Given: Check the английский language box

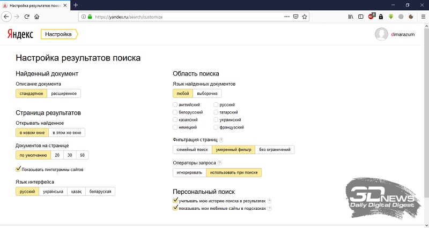Looking at the screenshot, I should coord(175,104).
